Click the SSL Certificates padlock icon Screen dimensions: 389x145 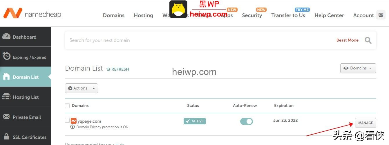point(6,137)
